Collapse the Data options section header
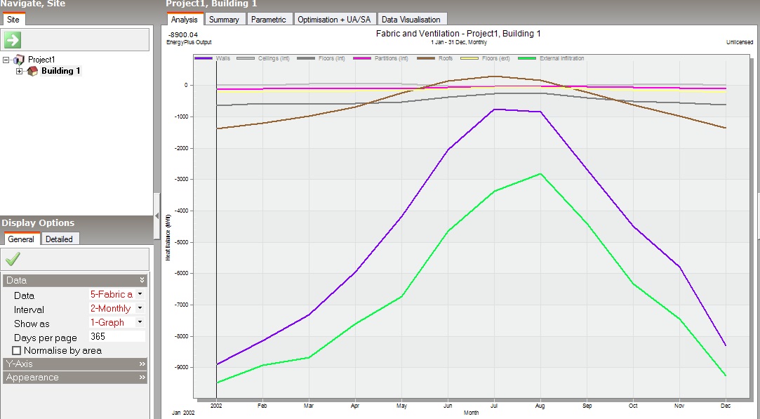The image size is (760, 419). [x=75, y=280]
